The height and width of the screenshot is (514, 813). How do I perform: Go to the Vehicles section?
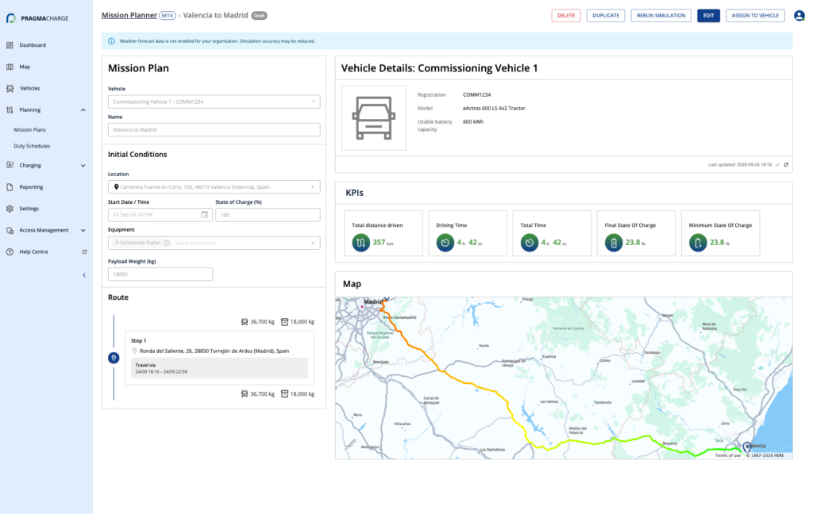click(x=29, y=88)
